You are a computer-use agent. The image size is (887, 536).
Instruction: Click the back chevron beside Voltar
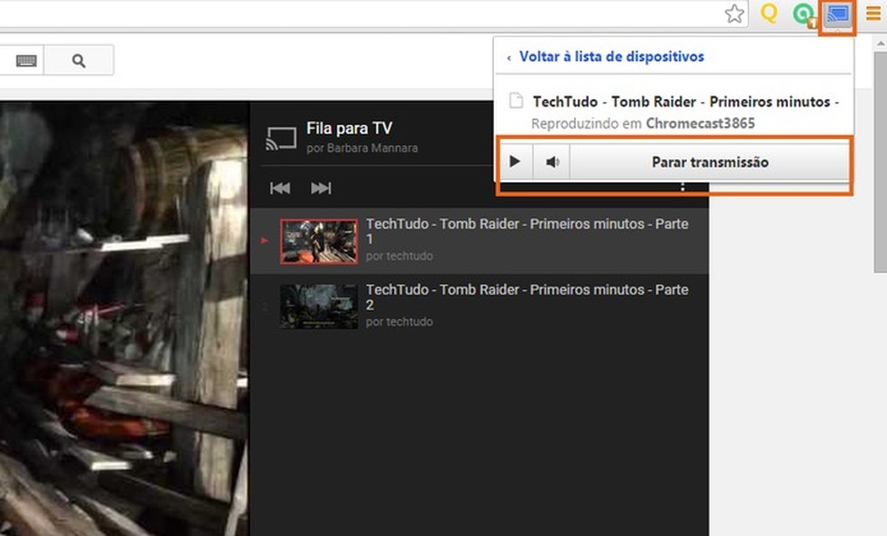tap(509, 58)
